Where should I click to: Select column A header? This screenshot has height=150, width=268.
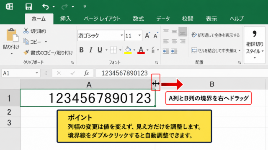88,84
